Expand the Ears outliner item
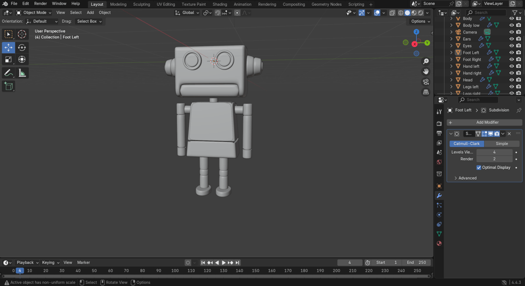The width and height of the screenshot is (525, 286). pyautogui.click(x=451, y=39)
